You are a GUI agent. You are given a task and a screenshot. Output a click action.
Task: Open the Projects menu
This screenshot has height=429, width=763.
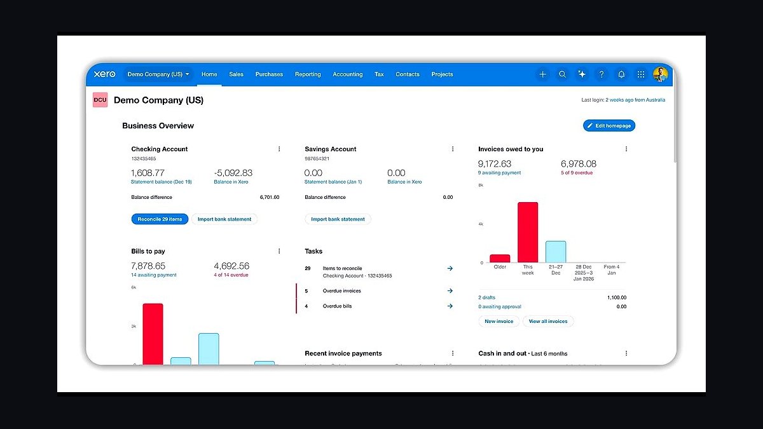click(x=442, y=74)
